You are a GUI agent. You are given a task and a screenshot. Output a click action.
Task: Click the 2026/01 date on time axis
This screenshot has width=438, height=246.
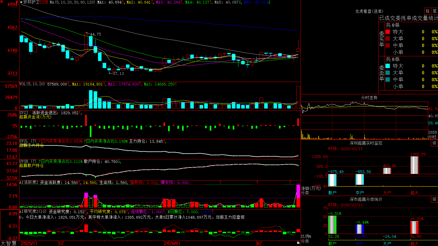coord(172,243)
